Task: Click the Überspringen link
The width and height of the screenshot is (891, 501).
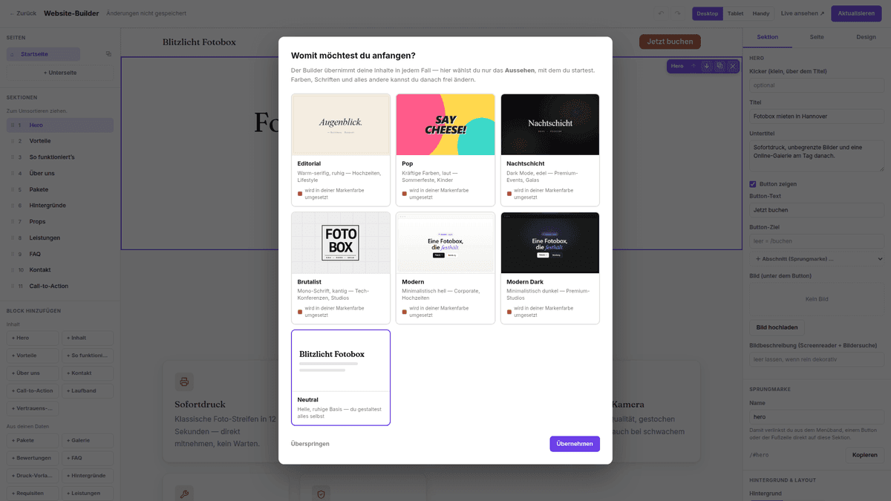Action: [310, 444]
